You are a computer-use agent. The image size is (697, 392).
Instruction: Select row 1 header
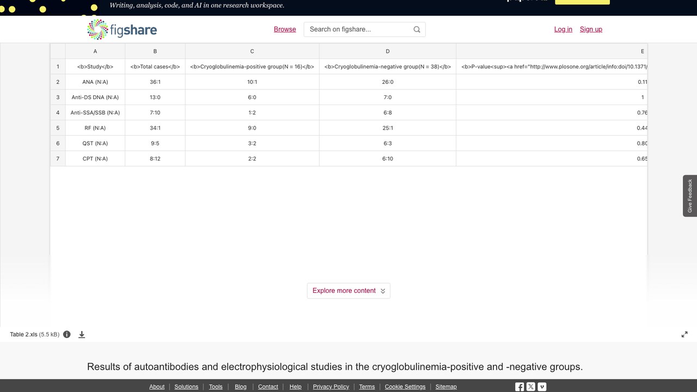(x=58, y=66)
